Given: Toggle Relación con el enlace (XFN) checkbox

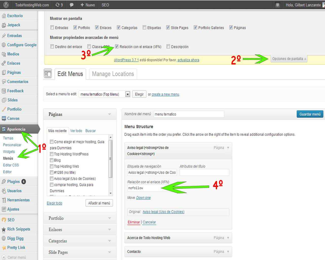Looking at the screenshot, I should click(117, 46).
